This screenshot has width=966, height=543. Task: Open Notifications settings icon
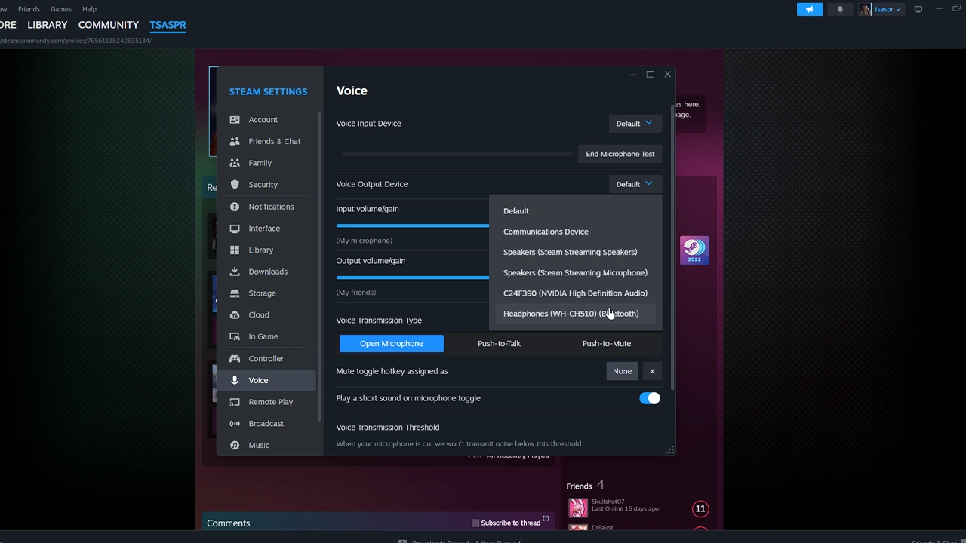[235, 207]
